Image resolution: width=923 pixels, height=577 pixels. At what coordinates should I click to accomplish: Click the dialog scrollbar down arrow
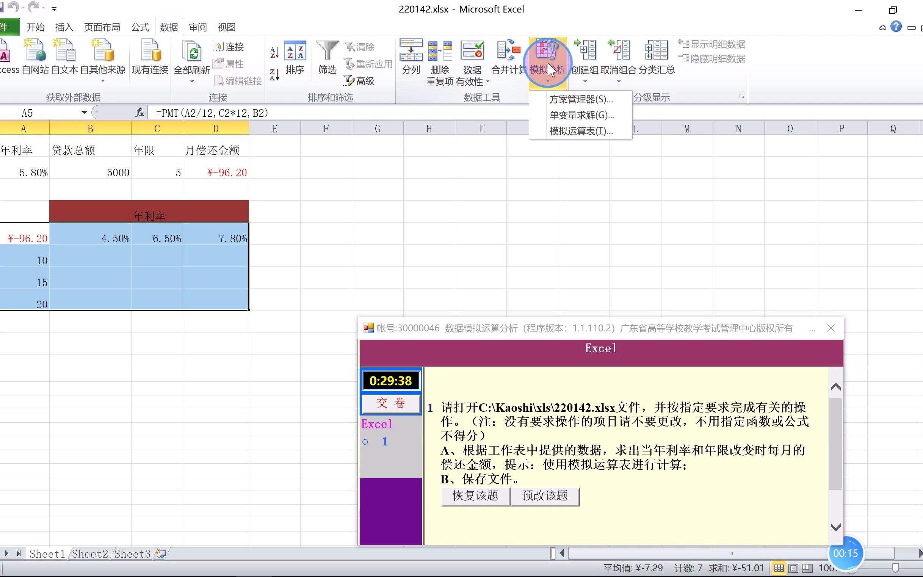point(835,527)
